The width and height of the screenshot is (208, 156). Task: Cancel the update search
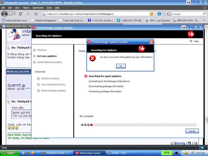192,131
